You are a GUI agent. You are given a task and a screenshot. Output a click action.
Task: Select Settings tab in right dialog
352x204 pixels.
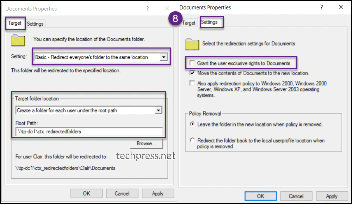click(x=209, y=22)
